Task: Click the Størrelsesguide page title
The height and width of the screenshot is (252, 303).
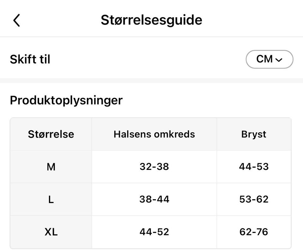Action: click(x=151, y=20)
